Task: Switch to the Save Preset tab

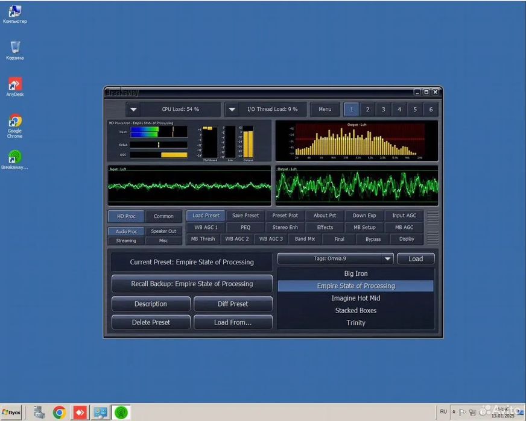Action: (x=246, y=216)
